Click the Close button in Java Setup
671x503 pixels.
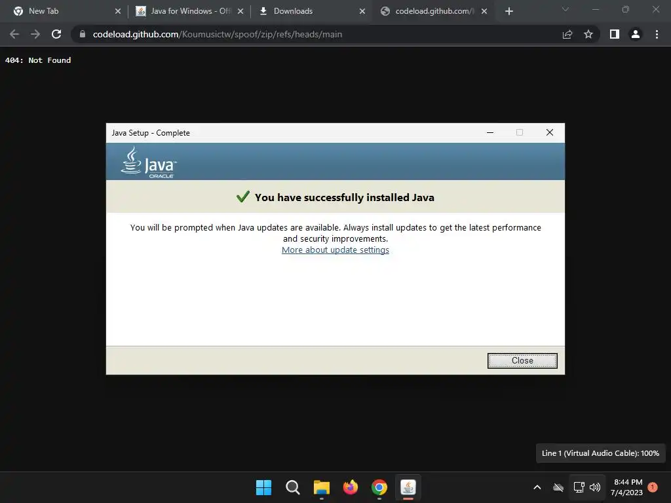(522, 361)
